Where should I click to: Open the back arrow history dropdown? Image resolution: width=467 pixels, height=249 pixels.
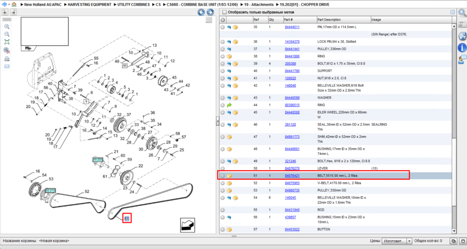click(9, 5)
